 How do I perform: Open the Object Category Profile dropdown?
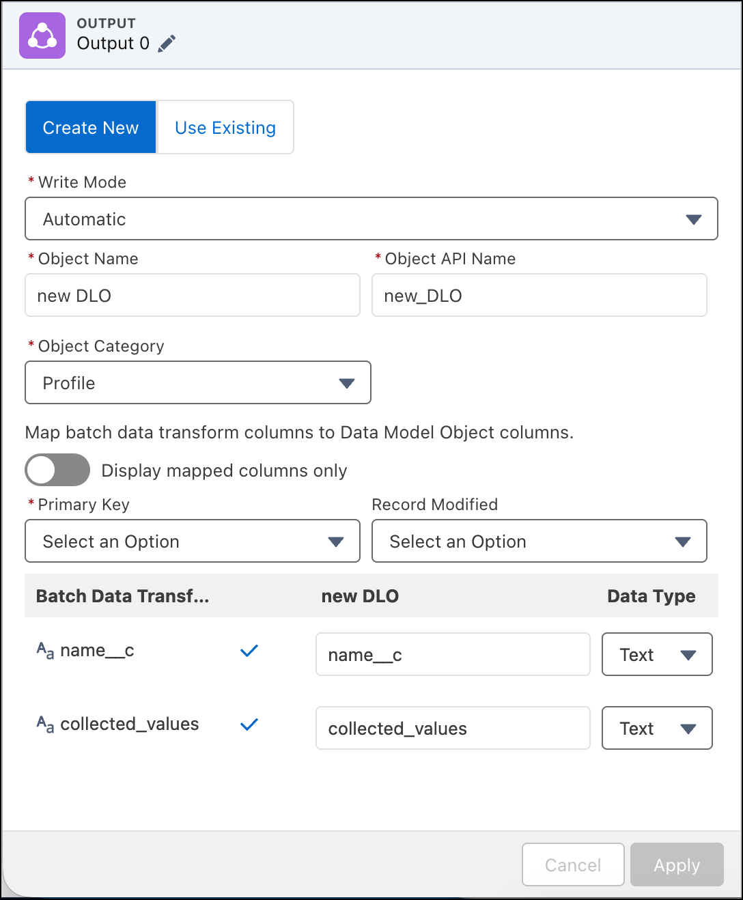tap(198, 382)
